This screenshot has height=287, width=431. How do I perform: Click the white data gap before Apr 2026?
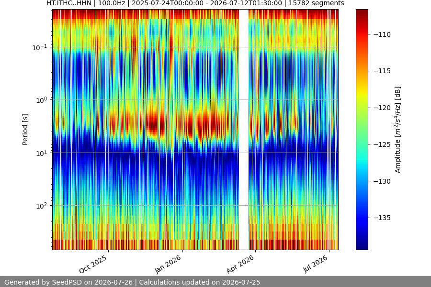[x=244, y=130]
